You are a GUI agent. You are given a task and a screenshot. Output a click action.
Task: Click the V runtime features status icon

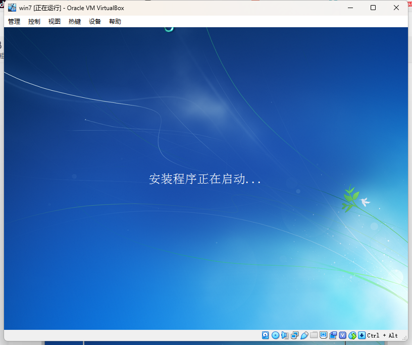point(342,335)
